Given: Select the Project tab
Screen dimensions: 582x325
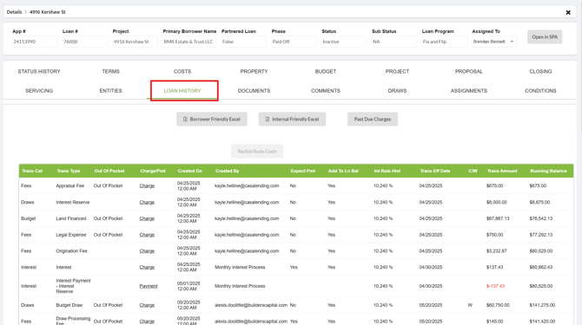Looking at the screenshot, I should click(397, 71).
